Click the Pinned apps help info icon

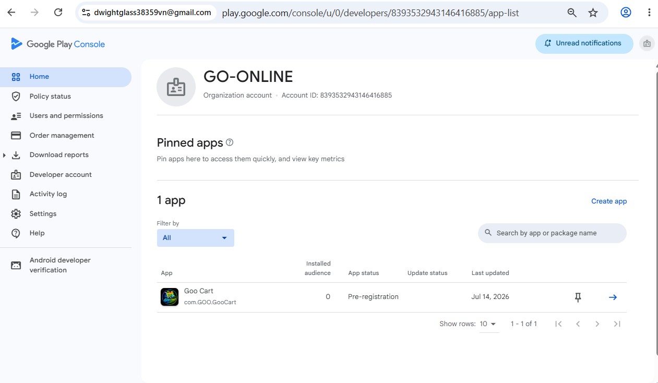point(230,142)
